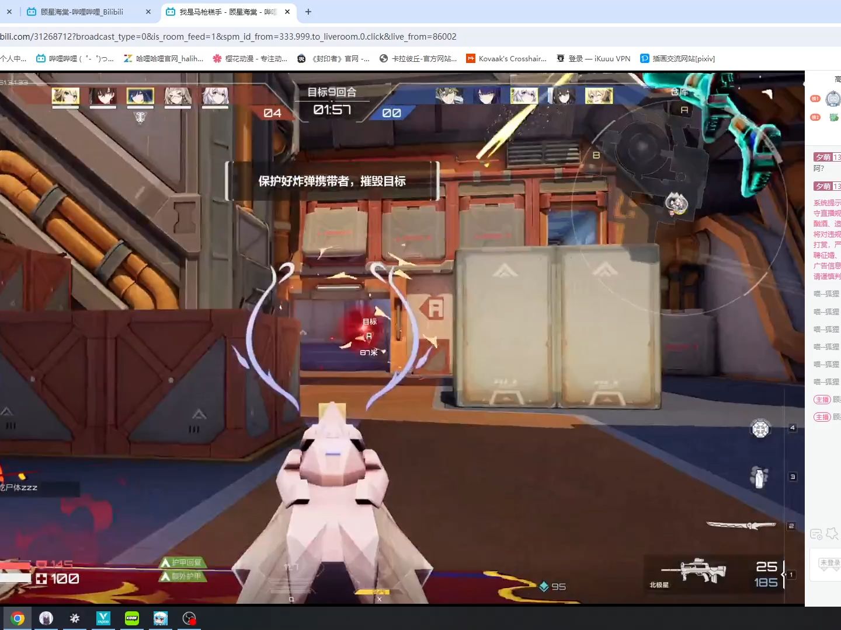Click the highlighted third teammate portrait
The width and height of the screenshot is (841, 630).
140,96
